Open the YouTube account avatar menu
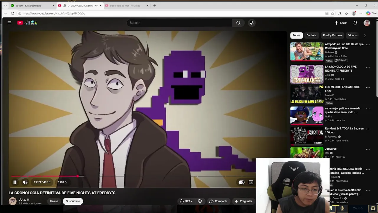The image size is (378, 213). (367, 23)
